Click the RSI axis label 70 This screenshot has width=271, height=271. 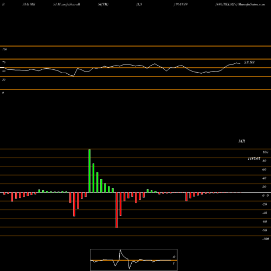pos(4,62)
